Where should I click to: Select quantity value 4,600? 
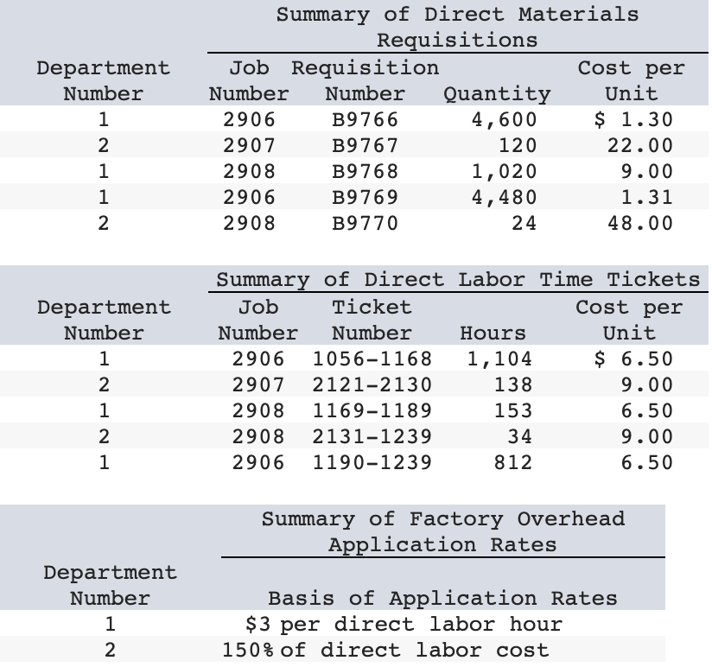pos(504,120)
